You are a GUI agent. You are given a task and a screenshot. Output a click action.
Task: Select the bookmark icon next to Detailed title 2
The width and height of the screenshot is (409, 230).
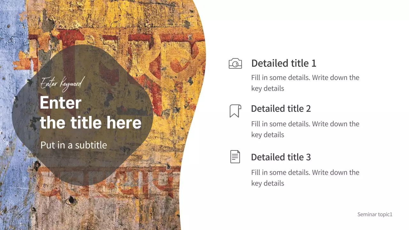point(235,111)
